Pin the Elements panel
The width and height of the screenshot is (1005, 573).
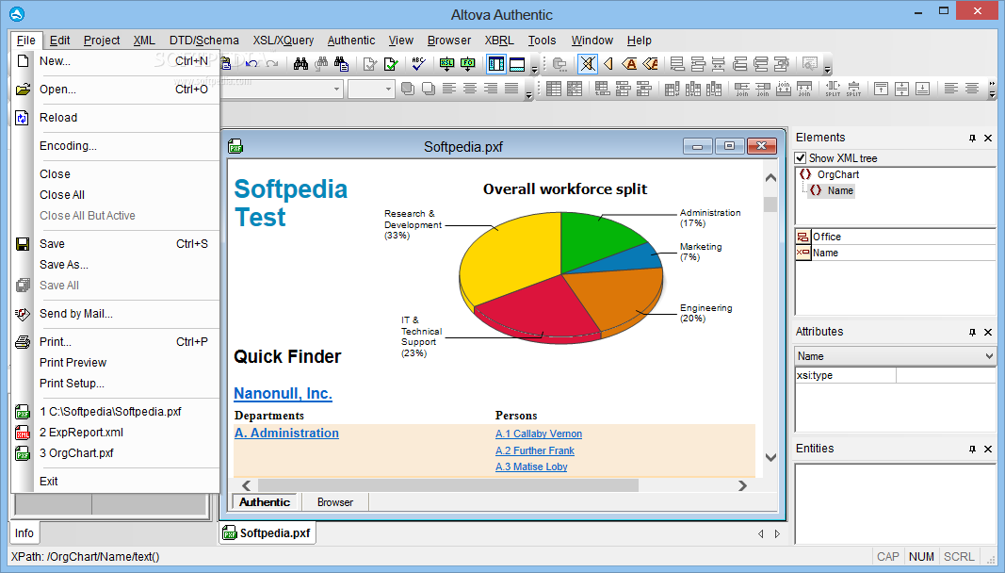click(972, 138)
